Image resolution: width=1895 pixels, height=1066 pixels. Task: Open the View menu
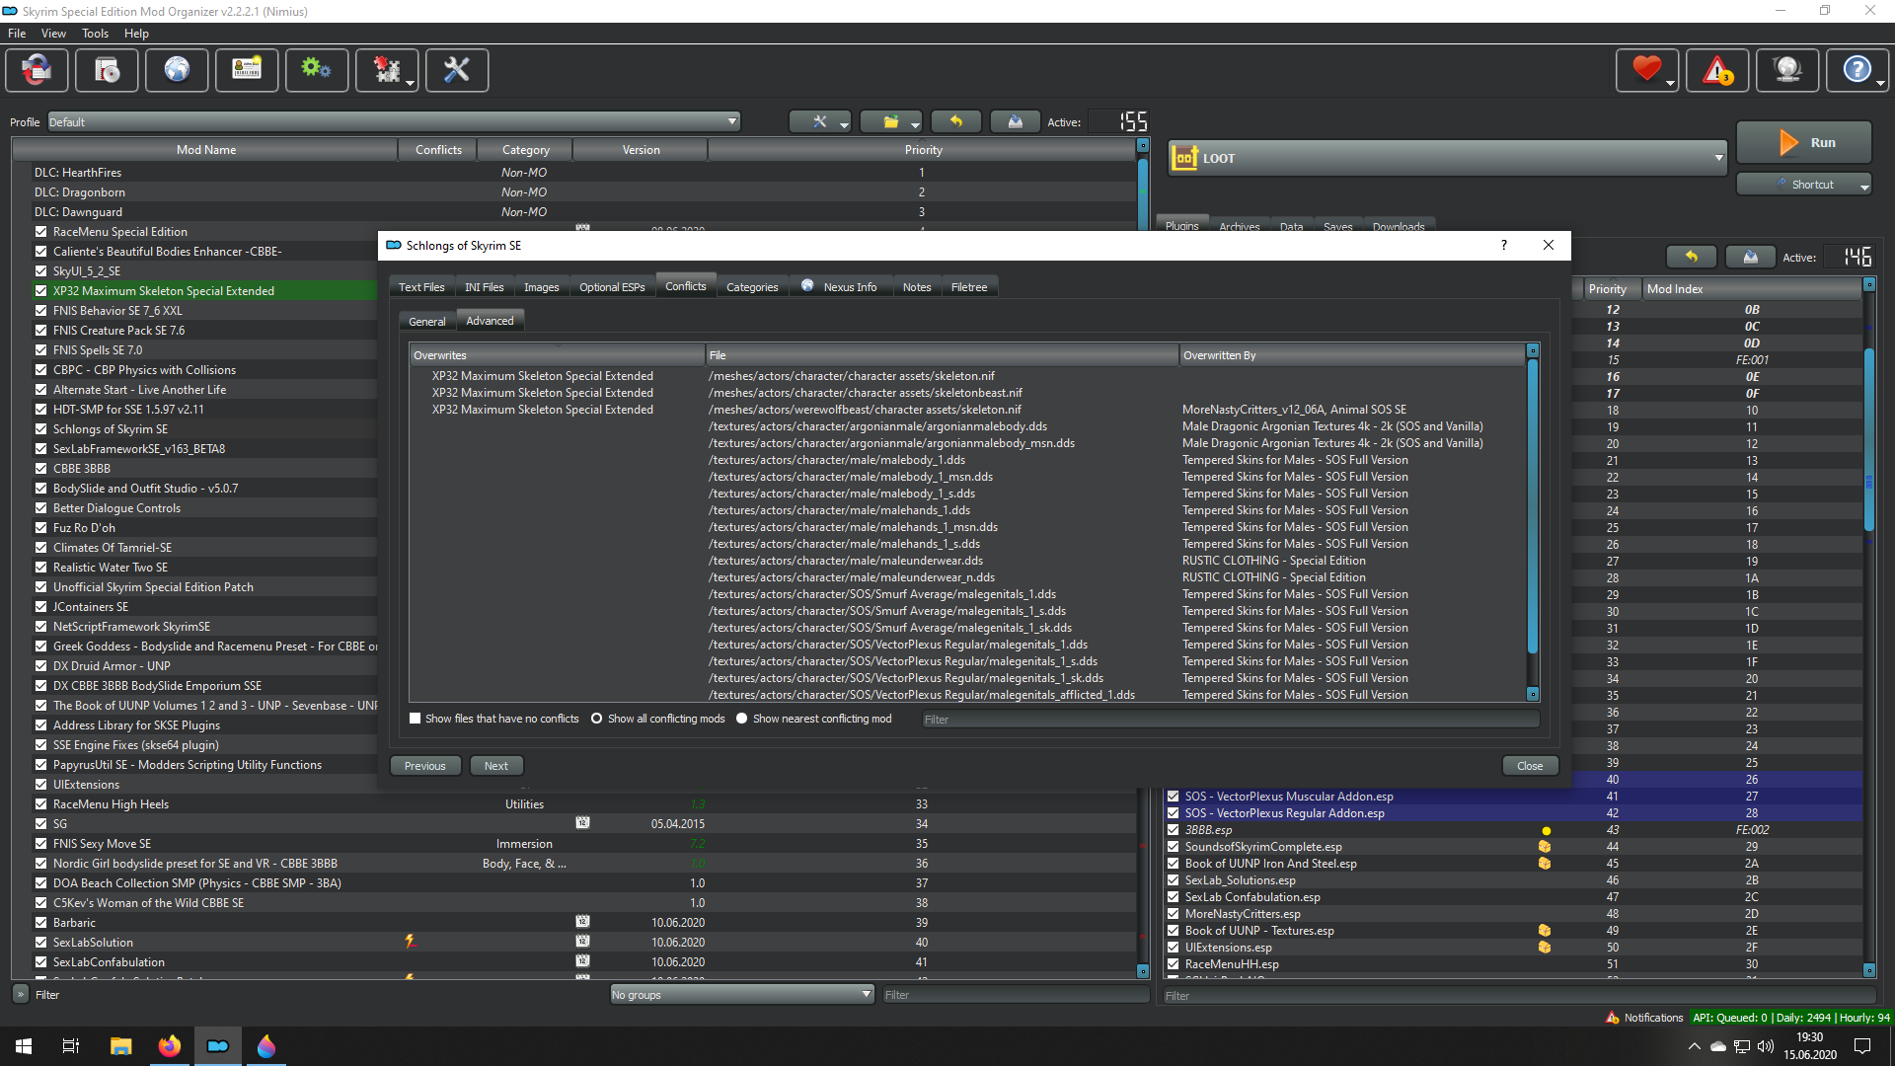53,33
